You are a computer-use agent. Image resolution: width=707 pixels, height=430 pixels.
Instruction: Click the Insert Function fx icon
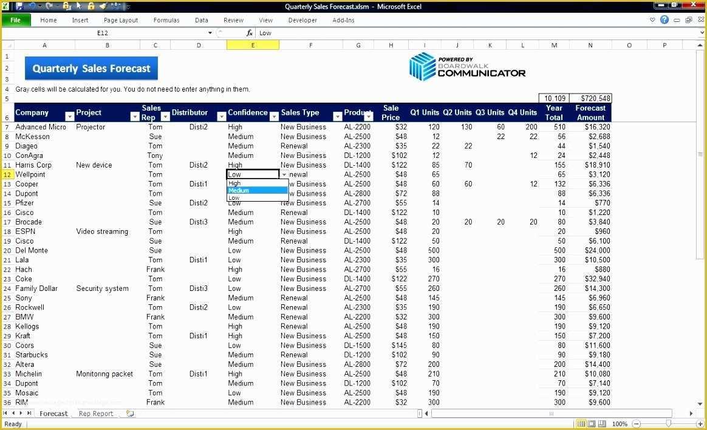pos(250,33)
